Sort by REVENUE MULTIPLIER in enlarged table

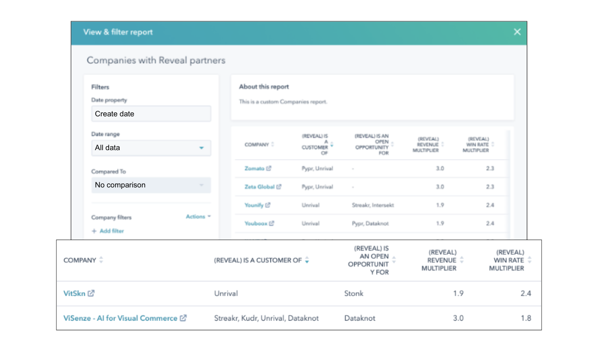coord(461,260)
